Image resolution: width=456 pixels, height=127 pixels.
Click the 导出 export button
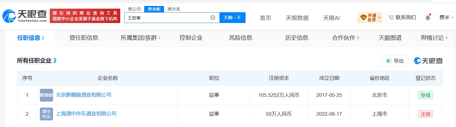point(395,61)
